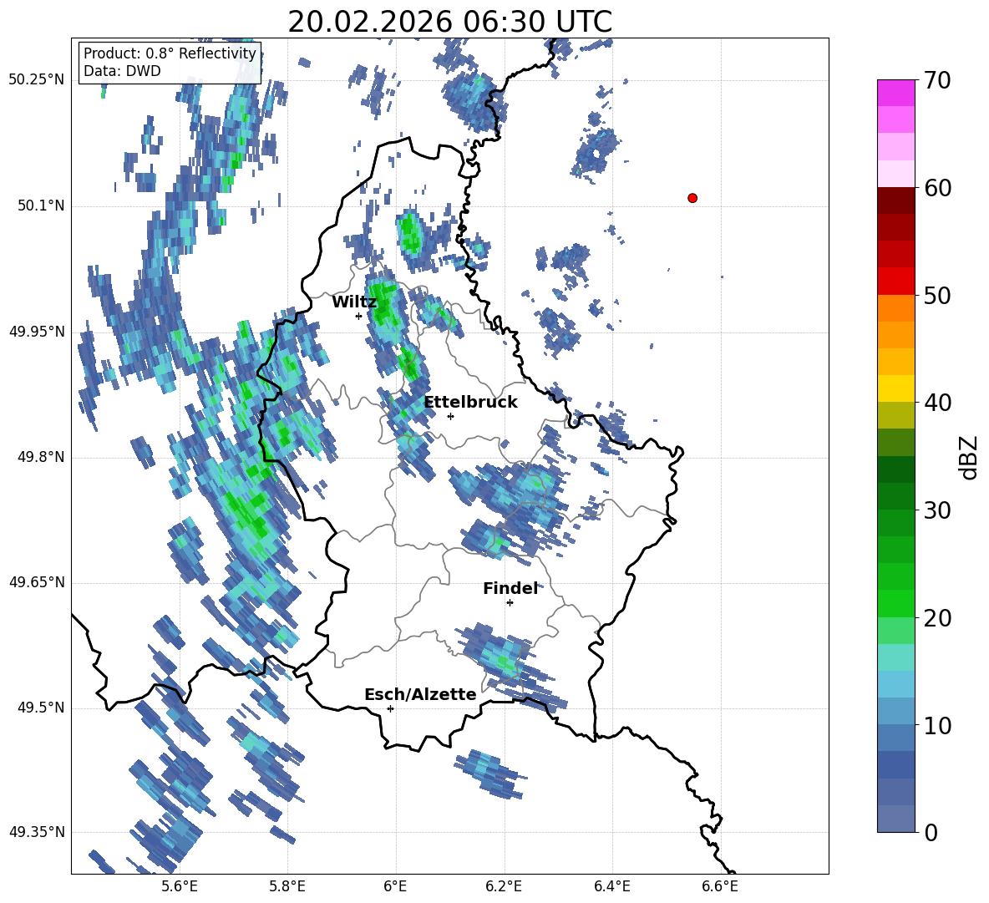
Task: Click the 49.65°N latitude label
Action: [37, 582]
